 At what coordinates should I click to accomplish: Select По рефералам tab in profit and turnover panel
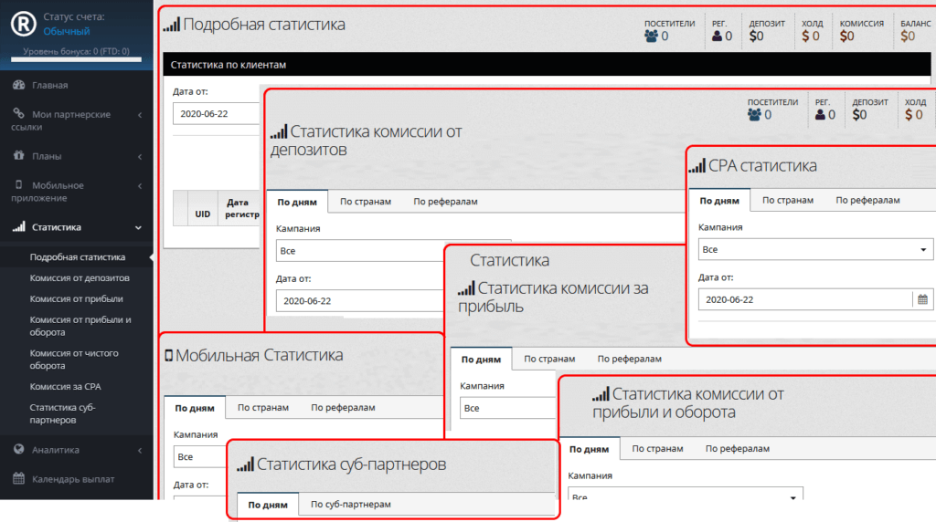coord(738,449)
